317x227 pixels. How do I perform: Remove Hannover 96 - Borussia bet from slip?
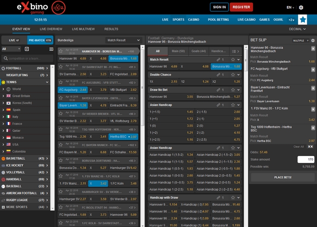313,49
